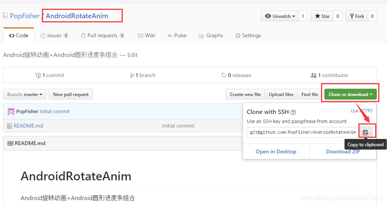This screenshot has width=387, height=205.
Task: Open the forks count beside Fork
Action: pyautogui.click(x=372, y=16)
